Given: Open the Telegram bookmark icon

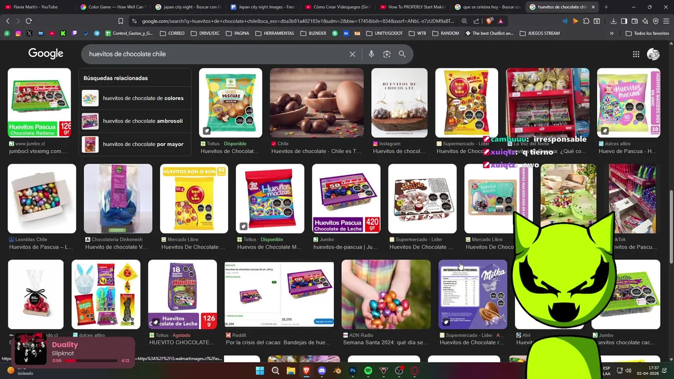Looking at the screenshot, I should coord(97,33).
